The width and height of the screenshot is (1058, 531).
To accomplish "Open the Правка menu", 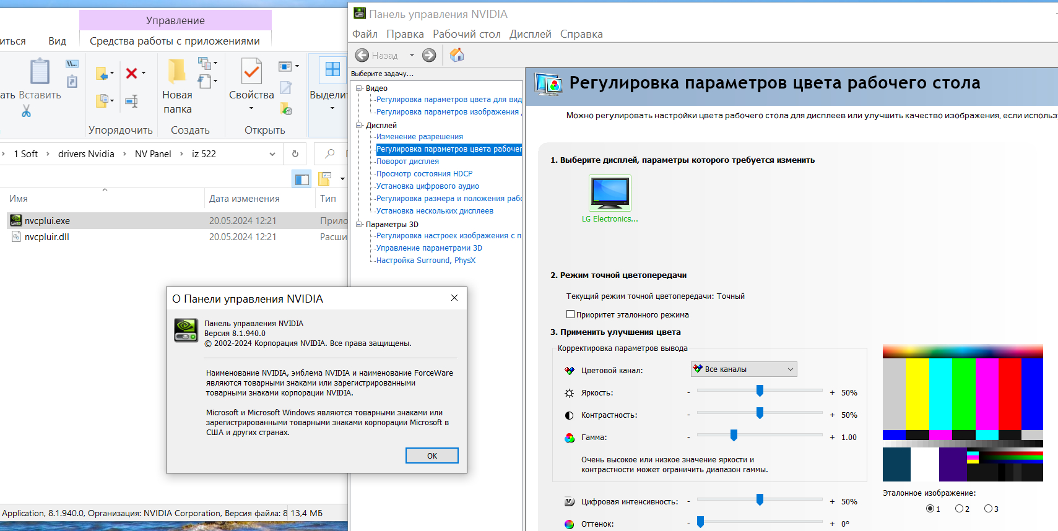I will coord(405,34).
